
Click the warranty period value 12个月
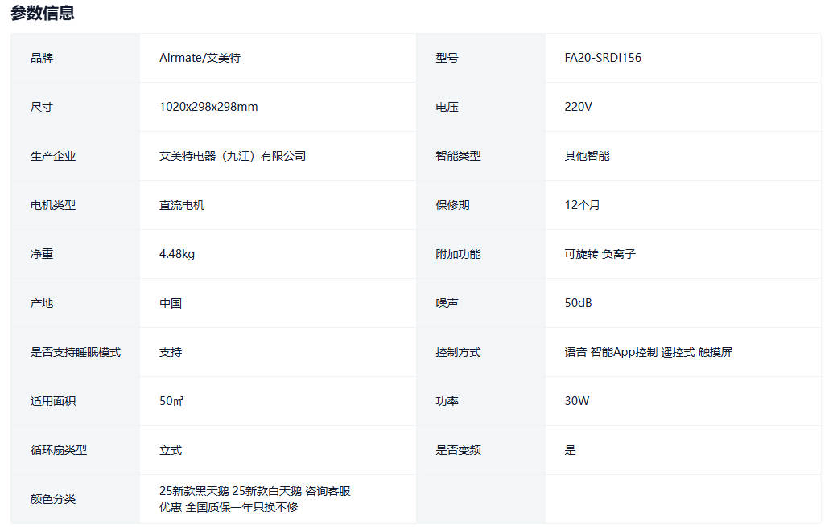[582, 205]
